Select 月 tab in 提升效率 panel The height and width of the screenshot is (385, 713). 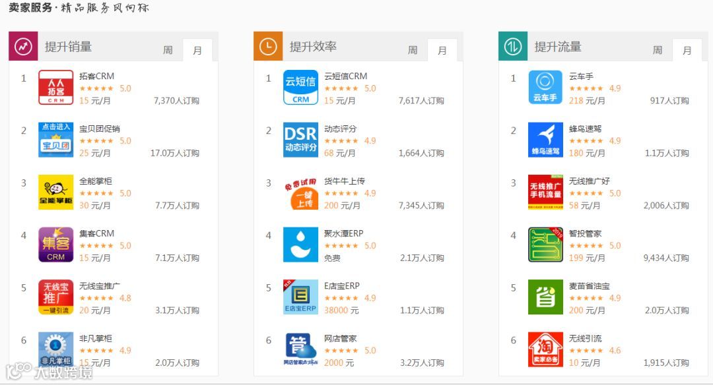click(442, 50)
